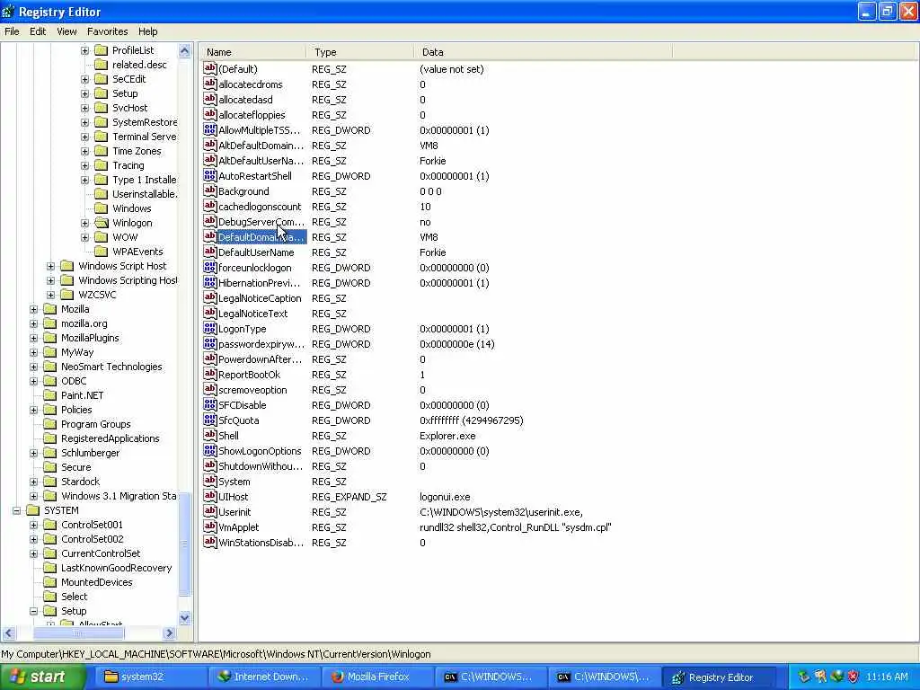Click the icon next to UIHost

tap(210, 496)
